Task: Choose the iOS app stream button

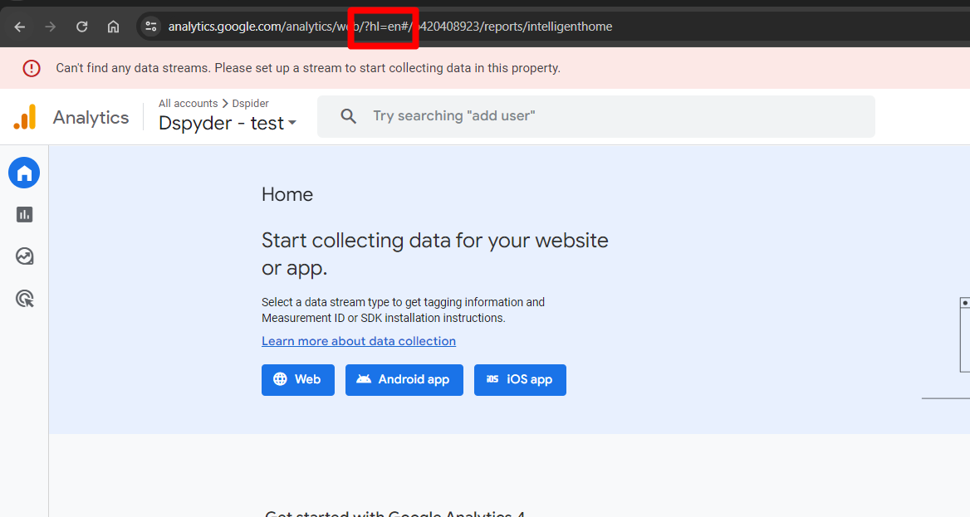Action: 520,380
